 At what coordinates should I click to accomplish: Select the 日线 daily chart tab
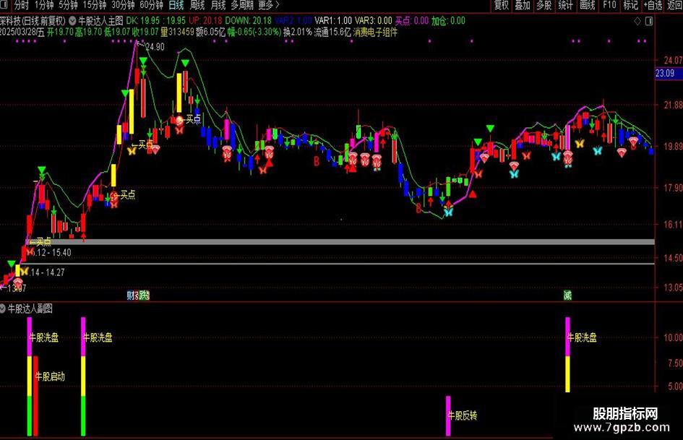coord(176,5)
